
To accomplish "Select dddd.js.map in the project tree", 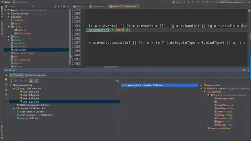I will [x=24, y=33].
